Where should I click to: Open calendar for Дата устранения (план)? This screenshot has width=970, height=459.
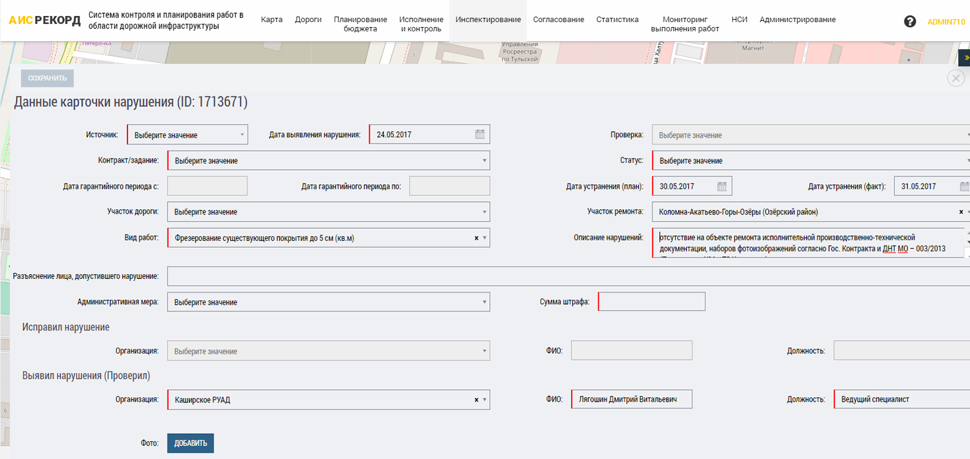pyautogui.click(x=722, y=186)
